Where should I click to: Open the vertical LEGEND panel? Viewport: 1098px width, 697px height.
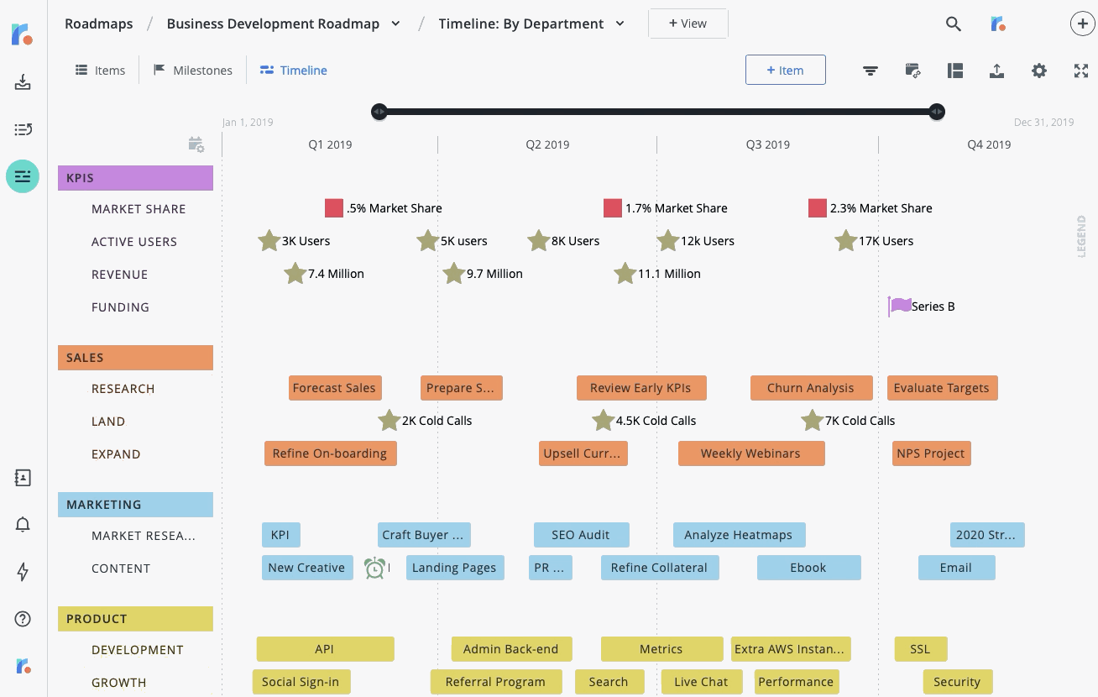[1081, 236]
